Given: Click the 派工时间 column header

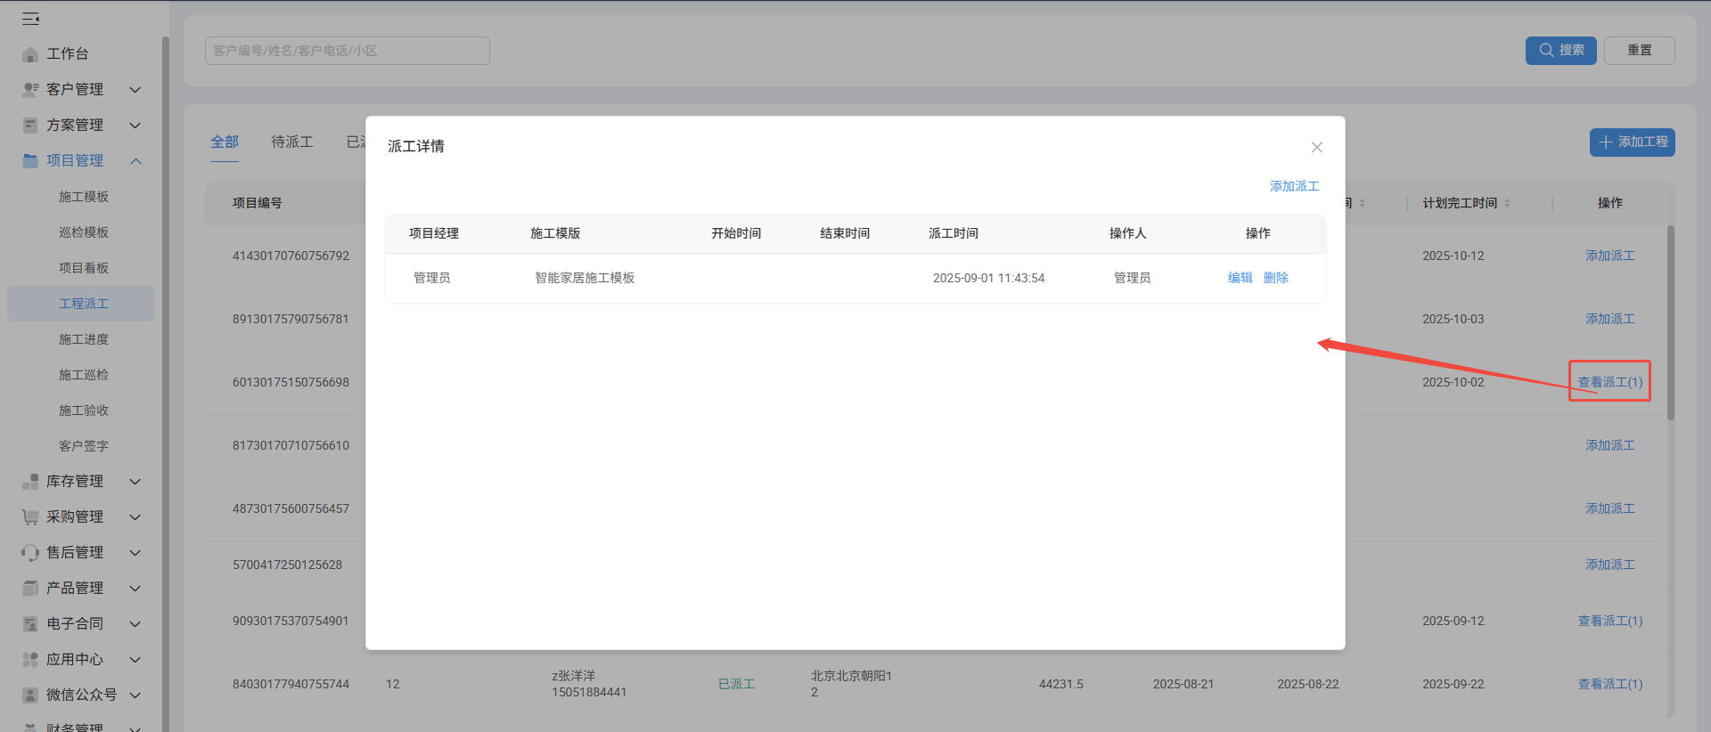Looking at the screenshot, I should 954,233.
